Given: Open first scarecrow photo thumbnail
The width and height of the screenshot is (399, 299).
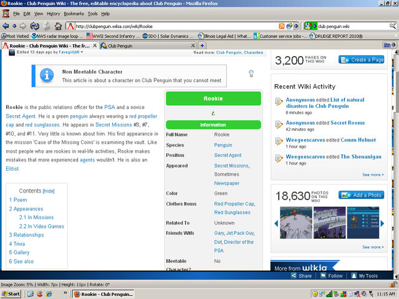Looking at the screenshot, I should pyautogui.click(x=296, y=223).
